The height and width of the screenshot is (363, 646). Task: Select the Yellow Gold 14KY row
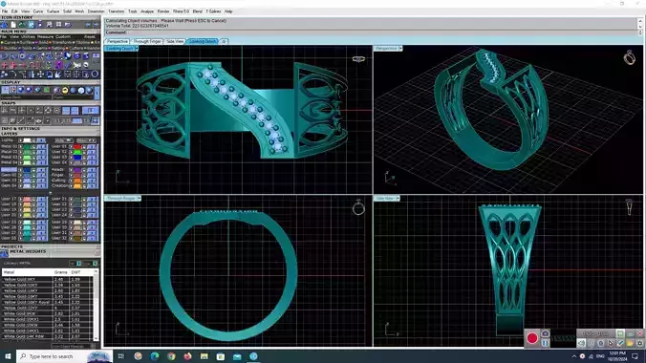48,290
